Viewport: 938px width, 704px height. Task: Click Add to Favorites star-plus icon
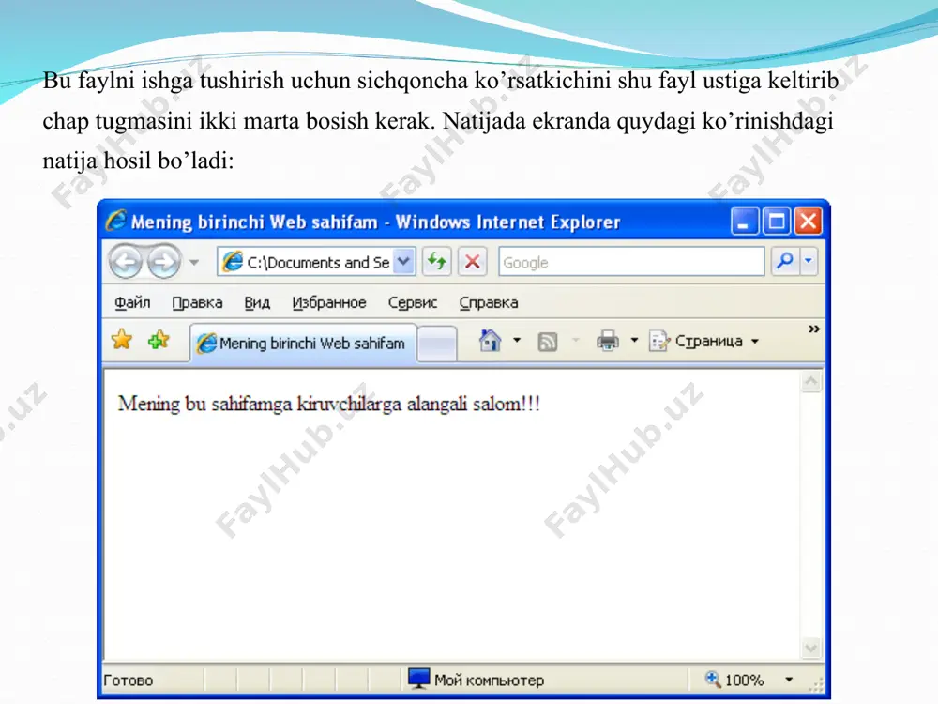159,340
